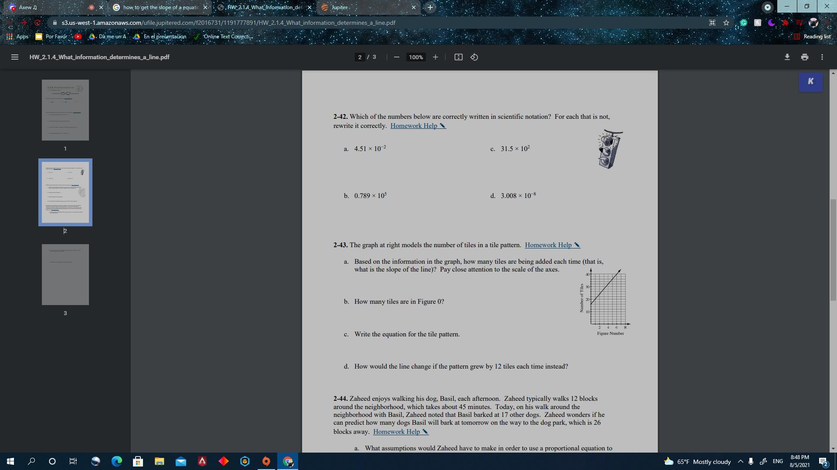Select page 1 thumbnail
The height and width of the screenshot is (470, 837).
(x=65, y=110)
